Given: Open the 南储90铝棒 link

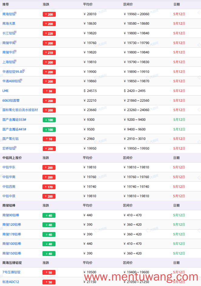Looking at the screenshot, I should point(11,215).
